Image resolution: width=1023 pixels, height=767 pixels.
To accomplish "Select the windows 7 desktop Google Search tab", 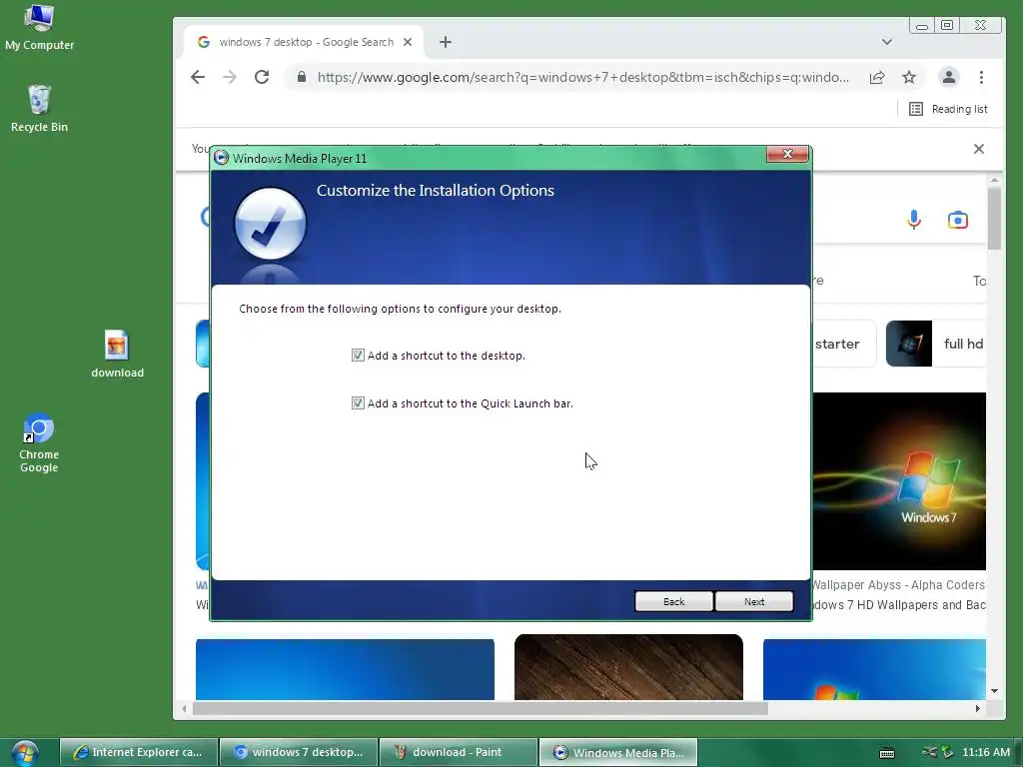I will (x=305, y=42).
